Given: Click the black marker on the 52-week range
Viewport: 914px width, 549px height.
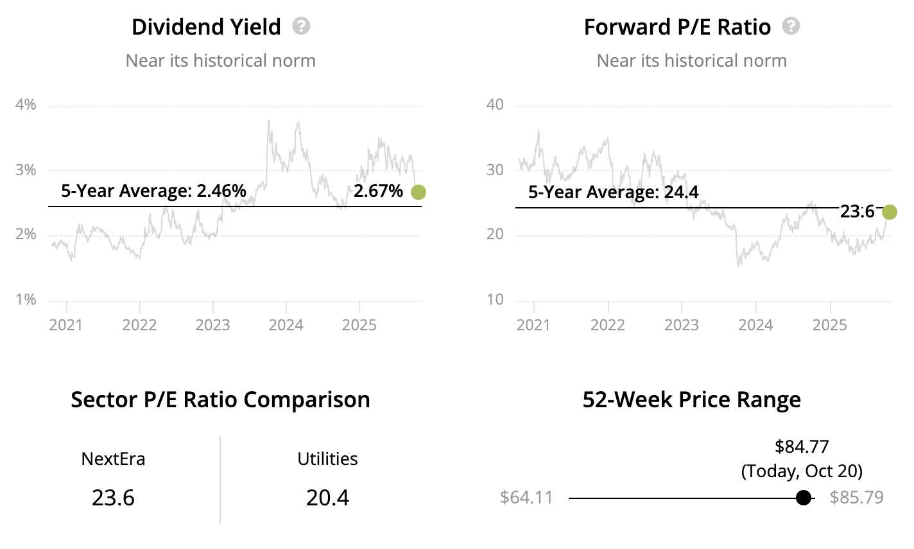Looking at the screenshot, I should click(803, 498).
